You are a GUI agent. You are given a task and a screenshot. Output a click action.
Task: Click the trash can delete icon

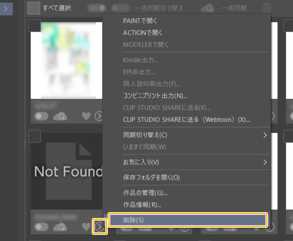coord(267,8)
